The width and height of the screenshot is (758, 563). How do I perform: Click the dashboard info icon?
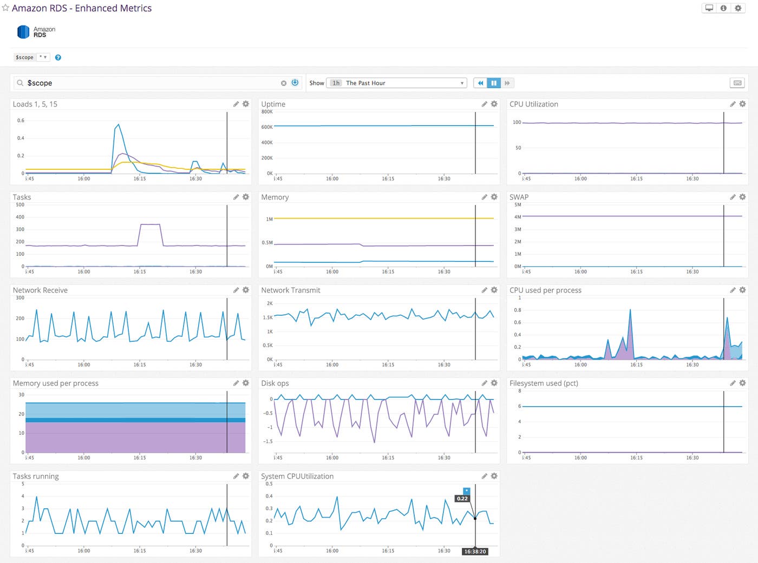724,8
